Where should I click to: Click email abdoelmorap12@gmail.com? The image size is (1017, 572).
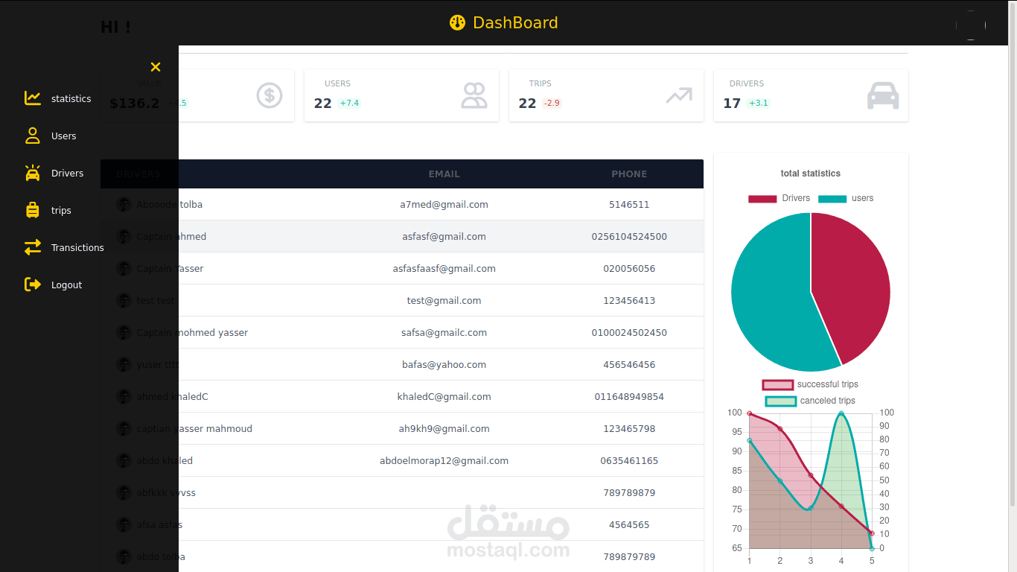444,461
